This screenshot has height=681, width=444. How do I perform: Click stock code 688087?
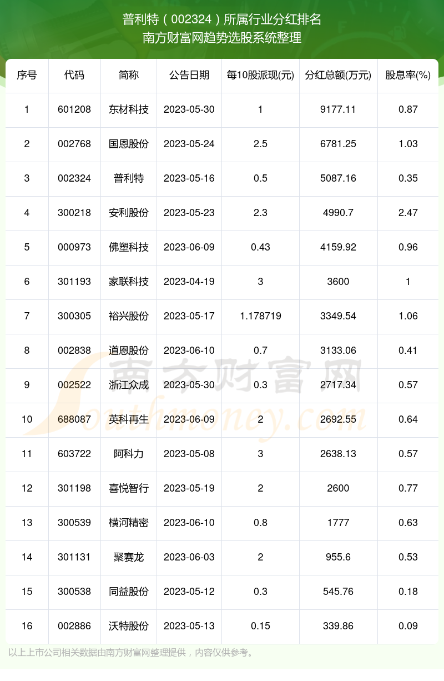coord(74,419)
